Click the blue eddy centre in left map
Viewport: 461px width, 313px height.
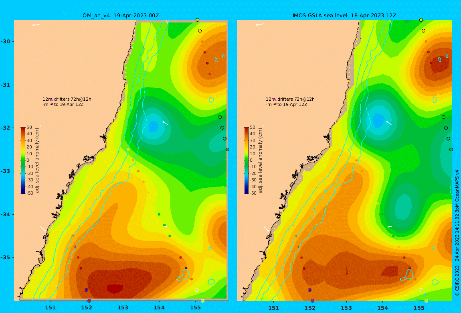[x=153, y=126]
